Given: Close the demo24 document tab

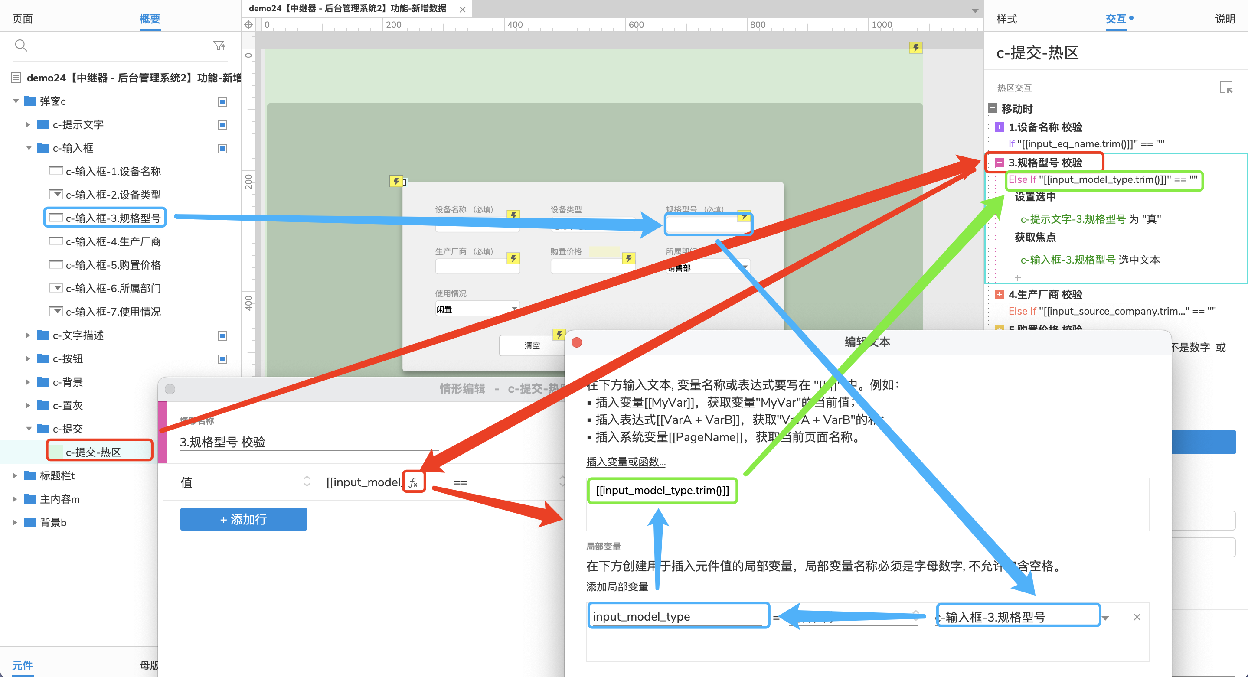Looking at the screenshot, I should coord(463,9).
